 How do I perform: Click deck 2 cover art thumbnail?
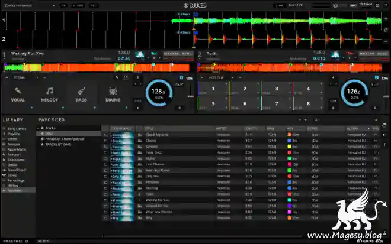point(335,55)
